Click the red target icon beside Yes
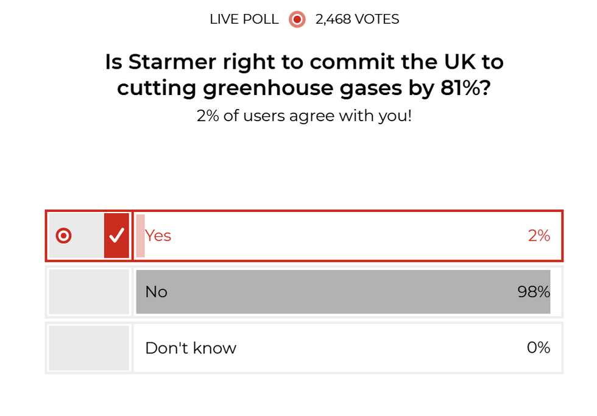The width and height of the screenshot is (597, 416). tap(63, 235)
